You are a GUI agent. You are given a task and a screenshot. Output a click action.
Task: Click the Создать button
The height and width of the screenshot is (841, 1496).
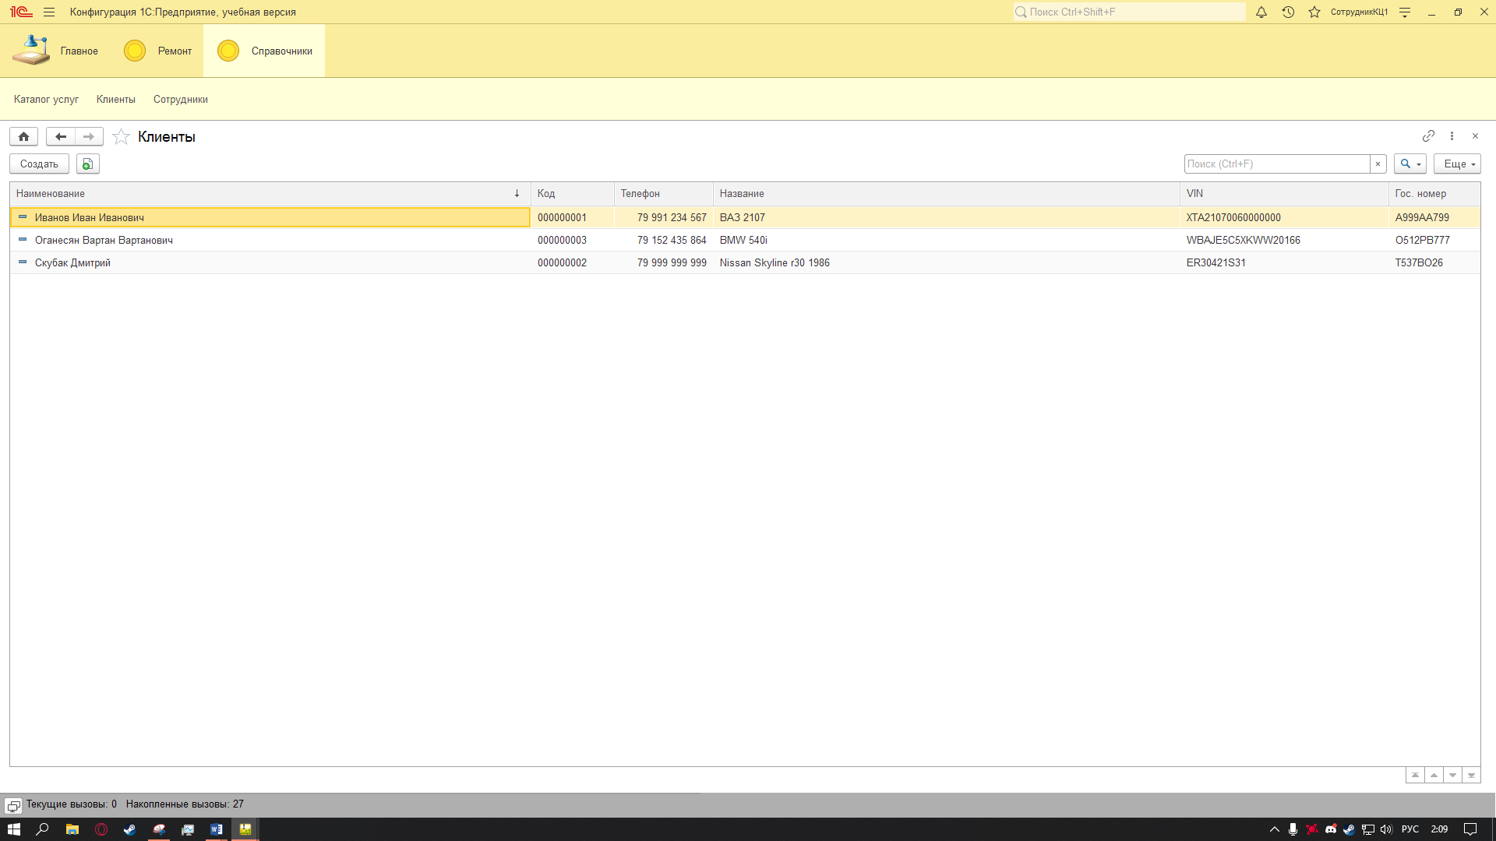coord(40,164)
